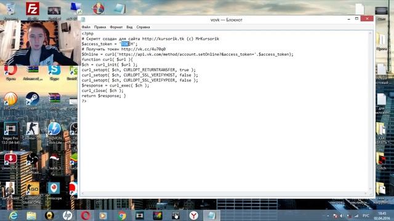
Task: Click the Notepad vertical scrollbar
Action: (371, 111)
